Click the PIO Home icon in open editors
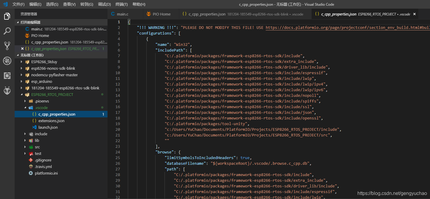The image size is (430, 199). click(27, 35)
